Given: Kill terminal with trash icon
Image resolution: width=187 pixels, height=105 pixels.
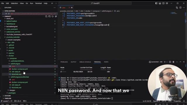Looking at the screenshot, I should (x=173, y=62).
